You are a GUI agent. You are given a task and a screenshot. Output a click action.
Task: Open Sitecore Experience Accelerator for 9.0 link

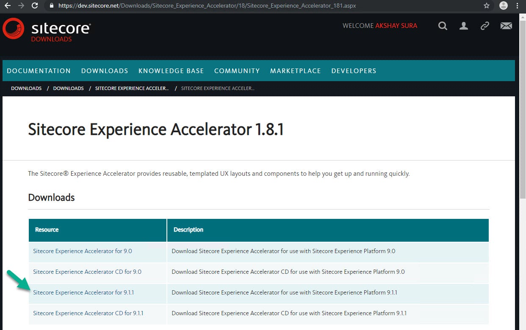(x=83, y=251)
